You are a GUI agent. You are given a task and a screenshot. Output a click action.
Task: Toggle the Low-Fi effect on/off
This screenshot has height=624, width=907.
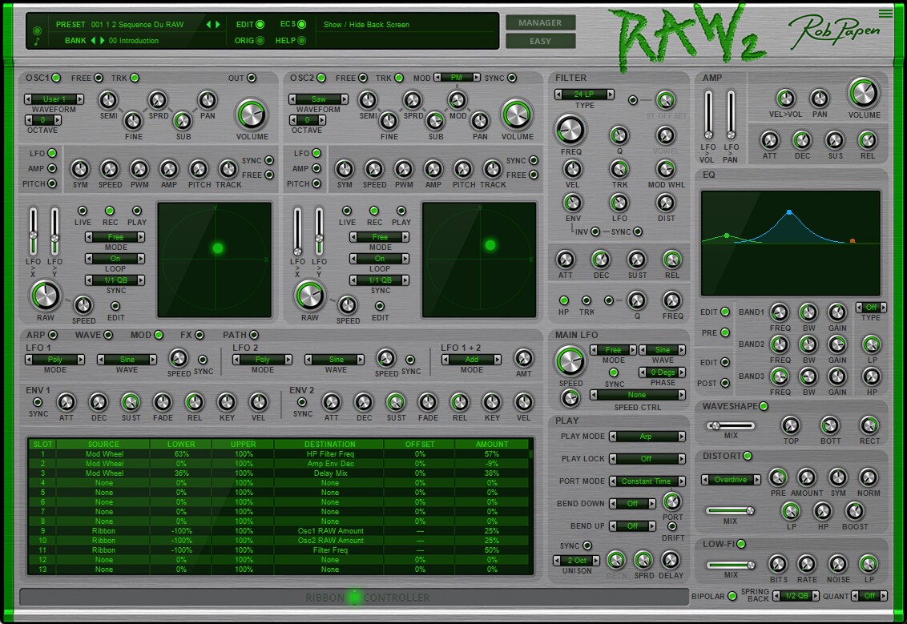tap(741, 544)
